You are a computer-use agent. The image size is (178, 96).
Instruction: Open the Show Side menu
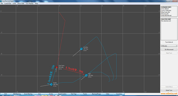(21, 4)
